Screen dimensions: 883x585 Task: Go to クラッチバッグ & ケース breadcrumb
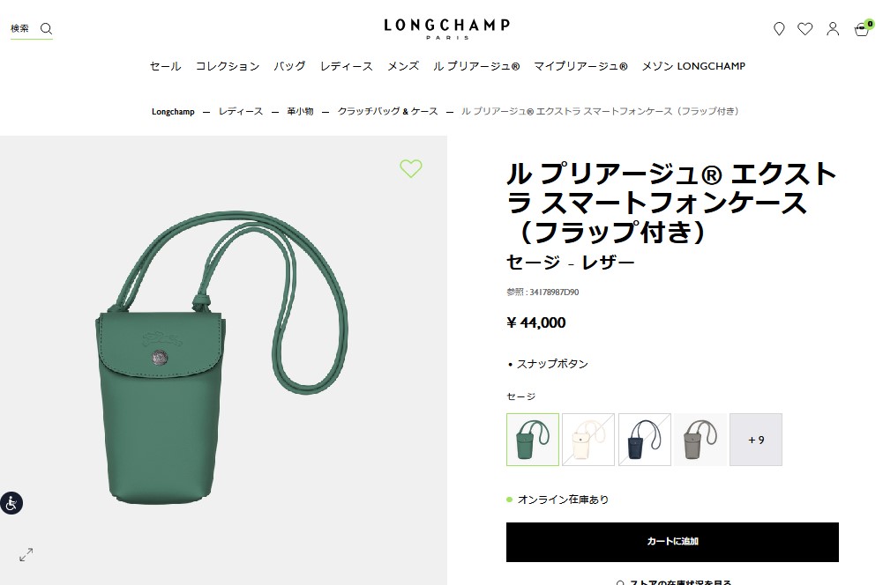click(x=387, y=111)
